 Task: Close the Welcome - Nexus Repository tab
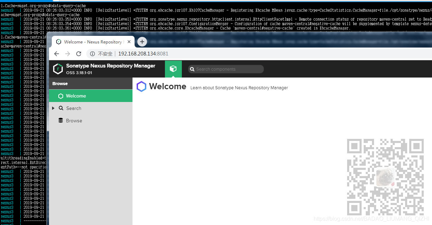[129, 42]
